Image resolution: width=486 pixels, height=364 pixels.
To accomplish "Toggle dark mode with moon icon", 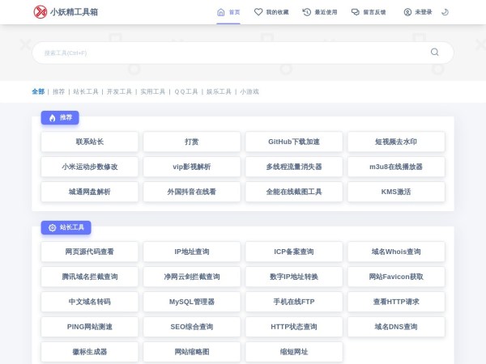I will tap(445, 12).
